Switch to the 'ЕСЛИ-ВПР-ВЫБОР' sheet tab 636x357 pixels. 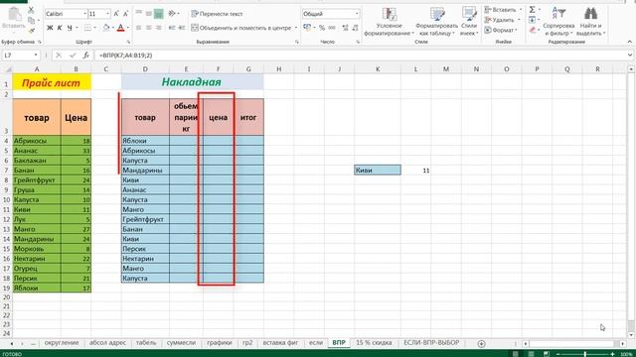(431, 343)
